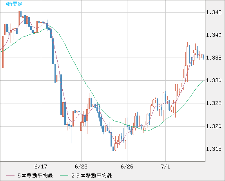Click the 4時間足 timeframe label
Viewport: 225px width, 181px height.
[14, 4]
